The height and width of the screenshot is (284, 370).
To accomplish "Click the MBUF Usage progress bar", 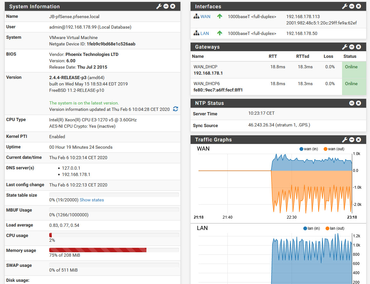I will click(x=114, y=209).
